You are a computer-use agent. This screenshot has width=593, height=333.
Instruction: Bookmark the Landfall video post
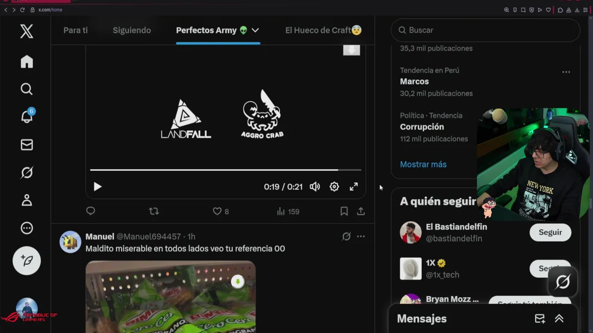click(344, 211)
